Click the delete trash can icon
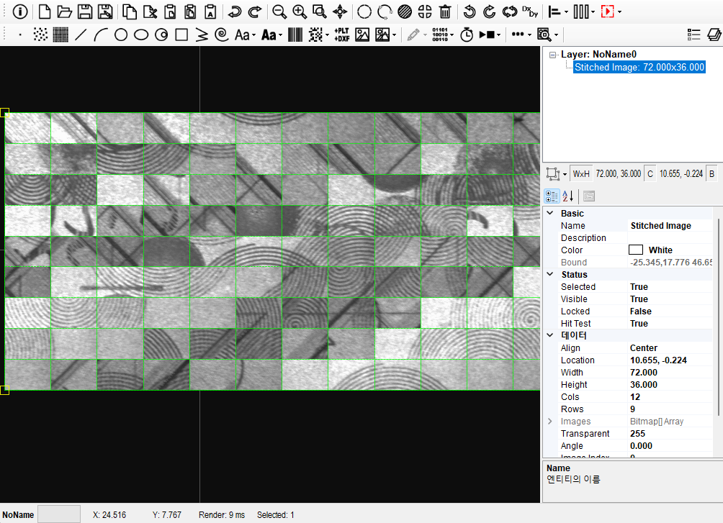Image resolution: width=723 pixels, height=523 pixels. pos(446,12)
